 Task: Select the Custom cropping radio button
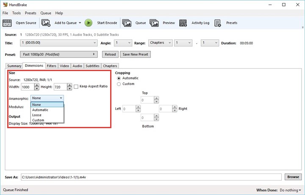click(119, 84)
